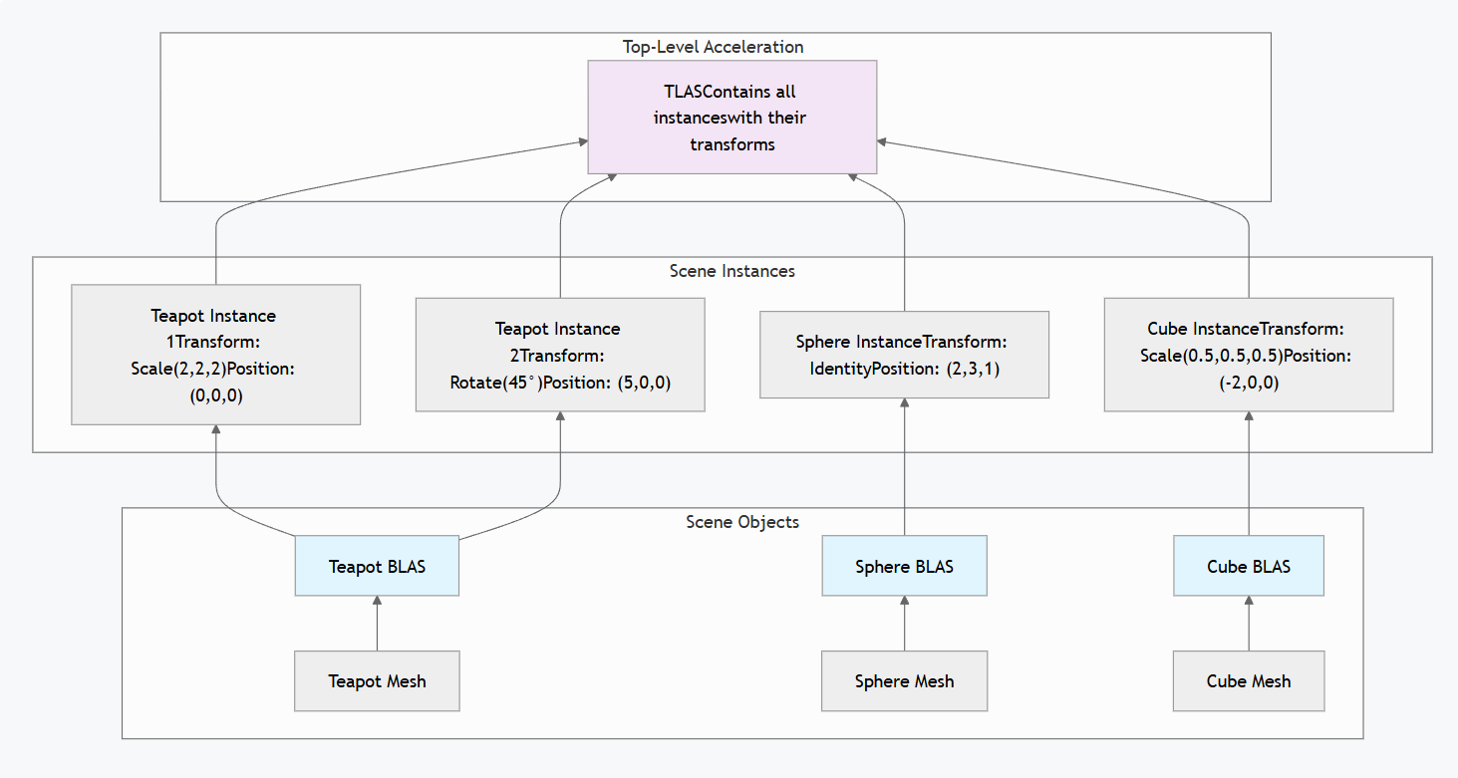Select the Sphere BLAS box

[904, 566]
